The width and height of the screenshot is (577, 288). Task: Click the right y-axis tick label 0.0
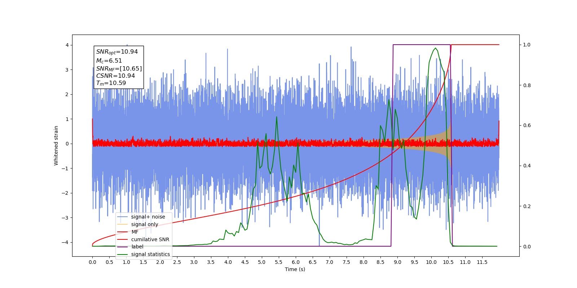(527, 247)
